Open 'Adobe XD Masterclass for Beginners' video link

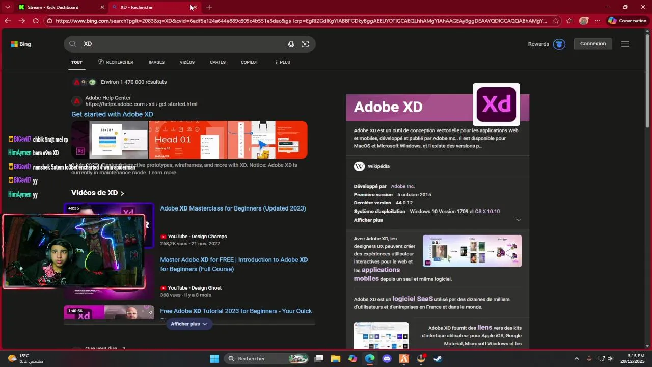[x=233, y=208]
